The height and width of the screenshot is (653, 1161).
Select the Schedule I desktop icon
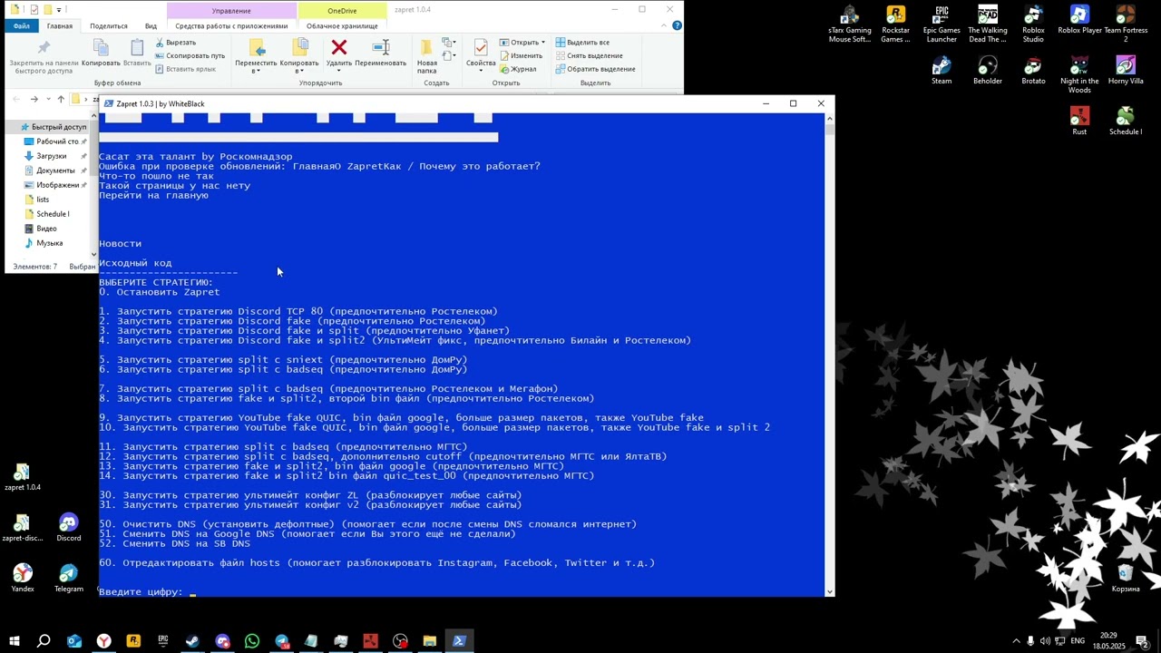(x=1126, y=122)
